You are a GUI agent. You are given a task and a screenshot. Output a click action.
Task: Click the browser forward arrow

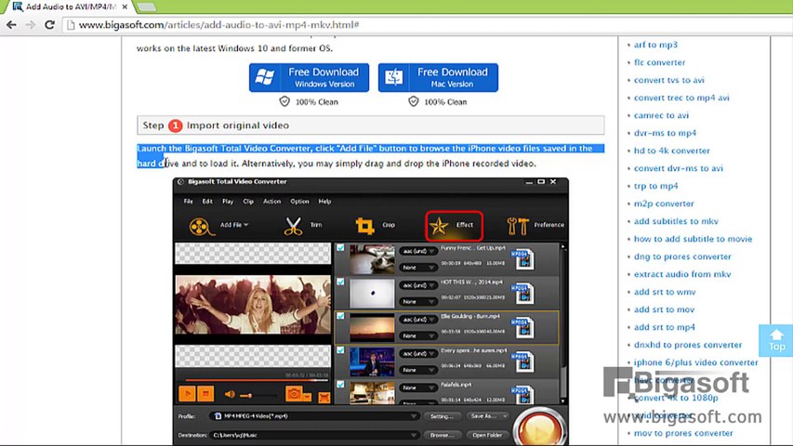tap(31, 25)
